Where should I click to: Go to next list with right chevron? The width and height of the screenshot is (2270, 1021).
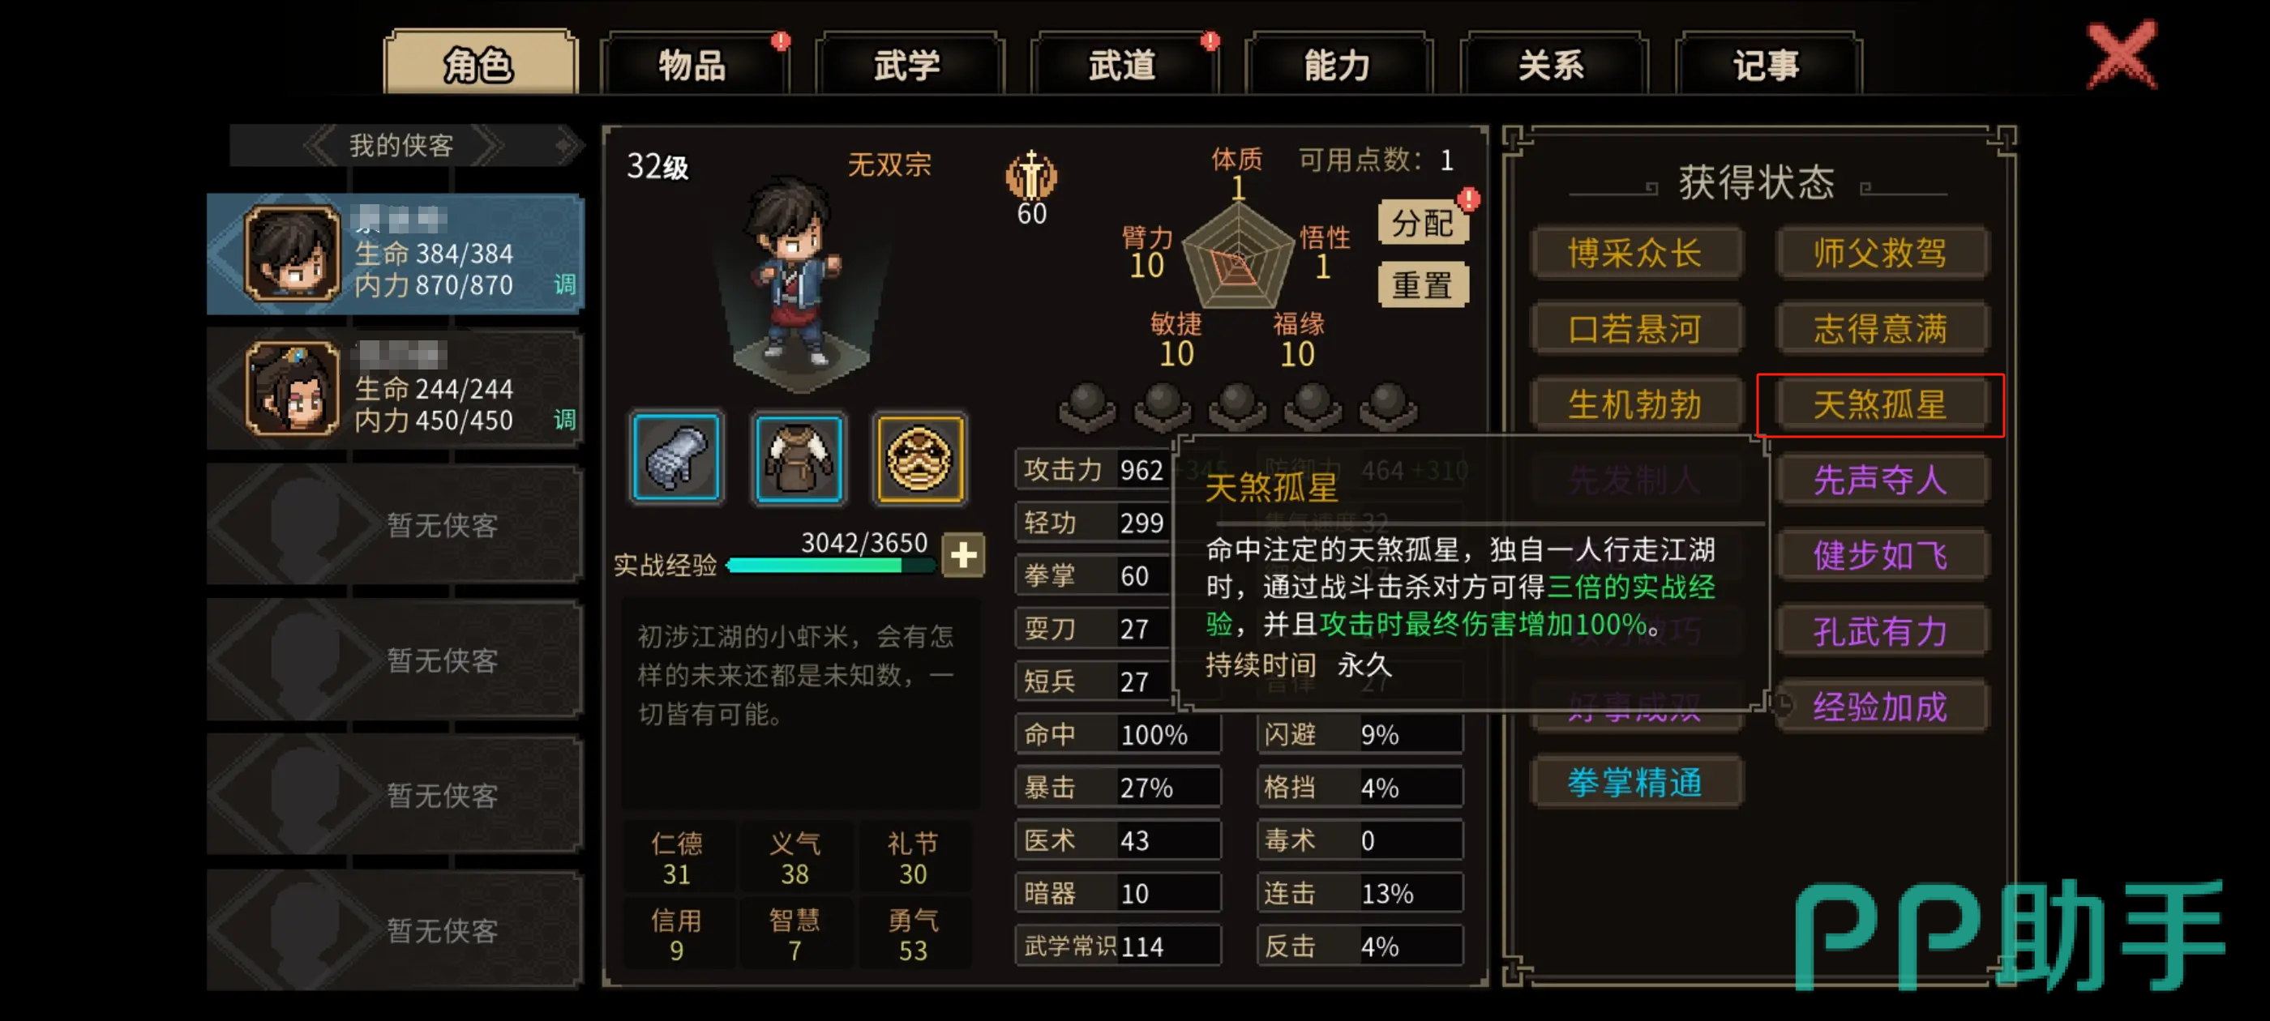[487, 144]
